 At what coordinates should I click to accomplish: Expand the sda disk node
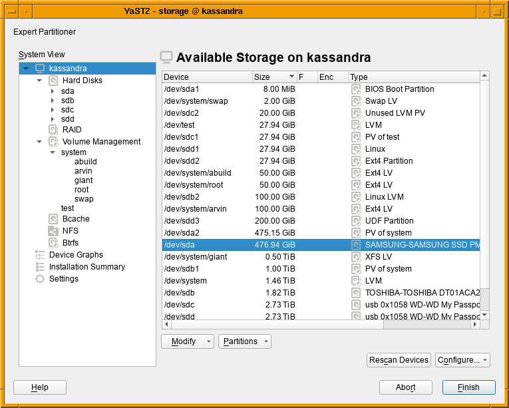coord(53,91)
